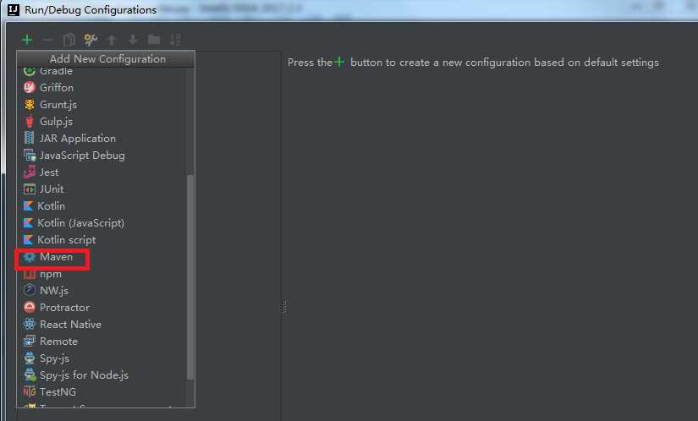Select the Kotlin script label
This screenshot has height=421, width=698.
tap(66, 239)
